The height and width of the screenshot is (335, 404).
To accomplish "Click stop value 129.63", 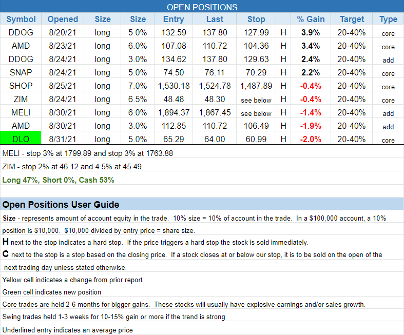I will point(256,59).
